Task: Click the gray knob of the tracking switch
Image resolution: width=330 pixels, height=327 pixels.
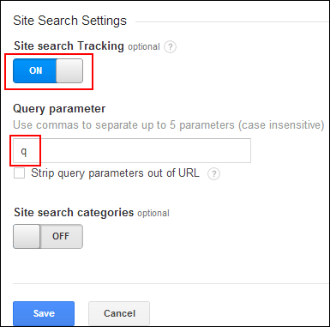Action: coord(69,71)
